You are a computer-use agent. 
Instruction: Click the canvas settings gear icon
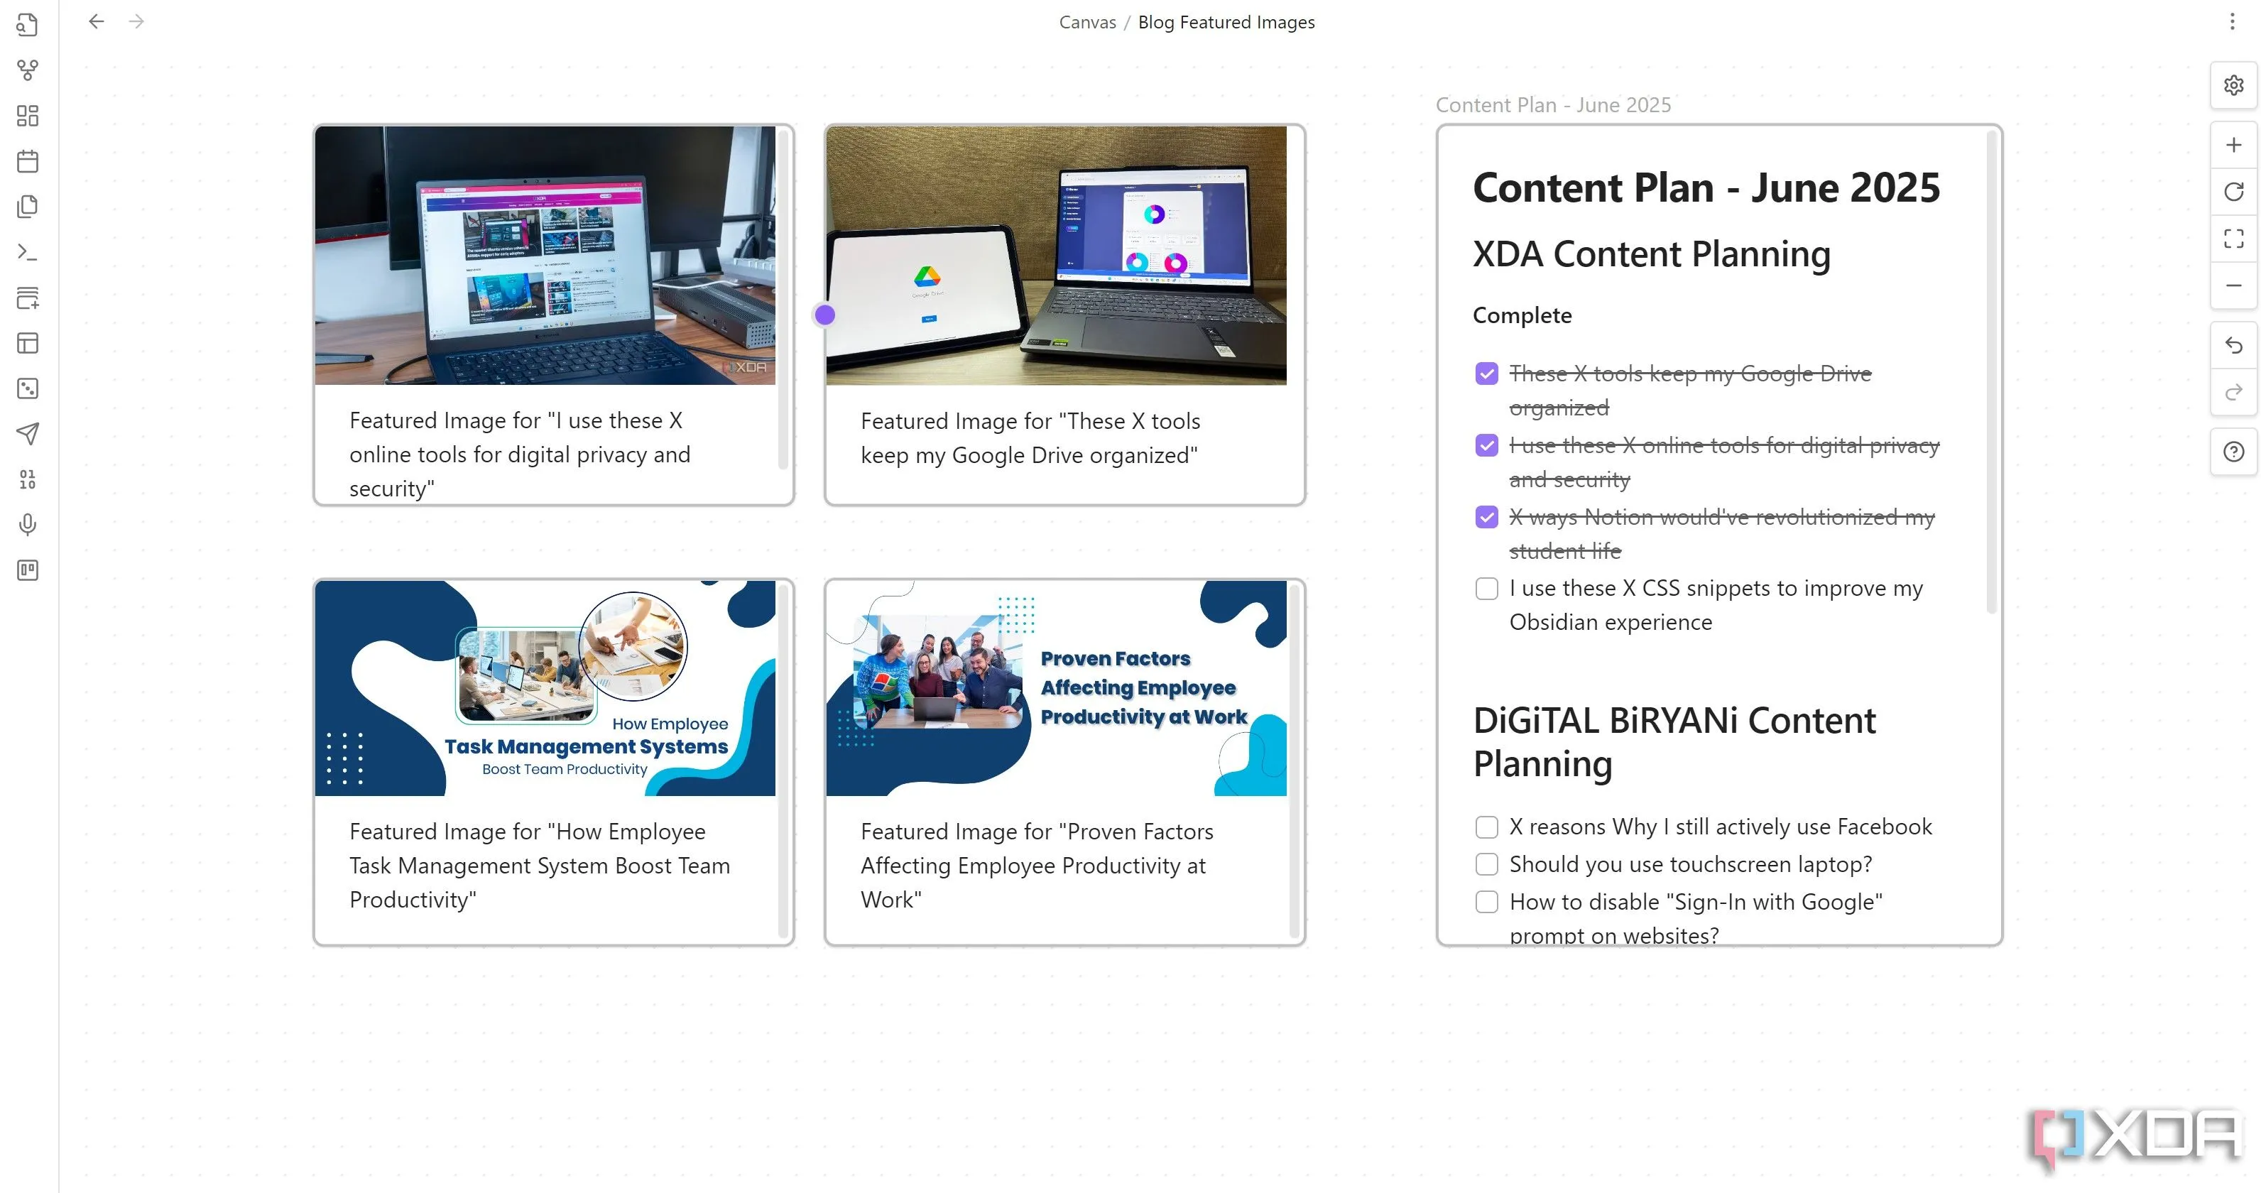(2233, 85)
